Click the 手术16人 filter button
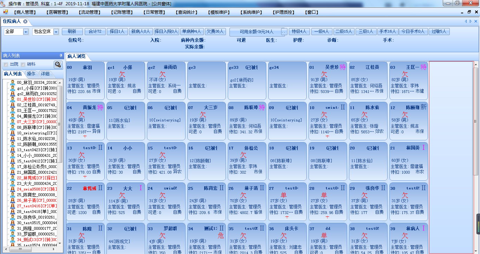Image resolution: width=480 pixels, height=254 pixels. pos(388,32)
